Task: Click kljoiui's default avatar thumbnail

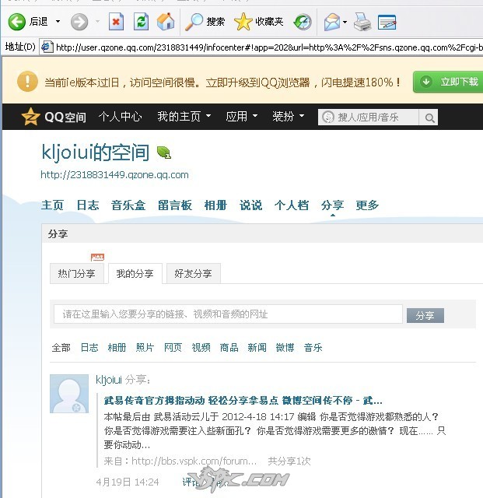Action: (69, 394)
